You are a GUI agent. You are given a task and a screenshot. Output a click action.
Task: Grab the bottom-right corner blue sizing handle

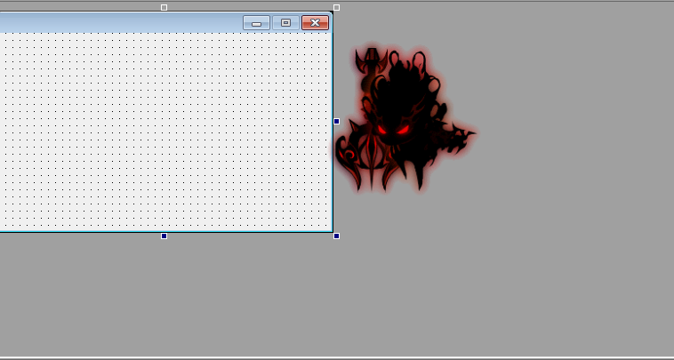[336, 236]
